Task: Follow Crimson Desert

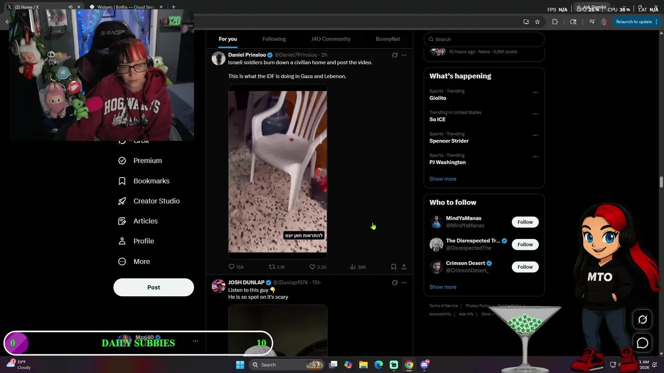Action: 525,267
